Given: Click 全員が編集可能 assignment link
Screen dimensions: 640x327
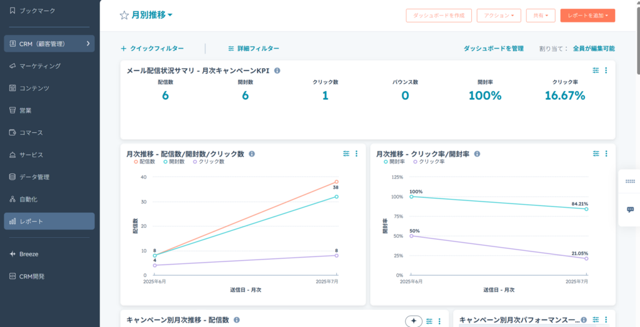Looking at the screenshot, I should (x=594, y=49).
